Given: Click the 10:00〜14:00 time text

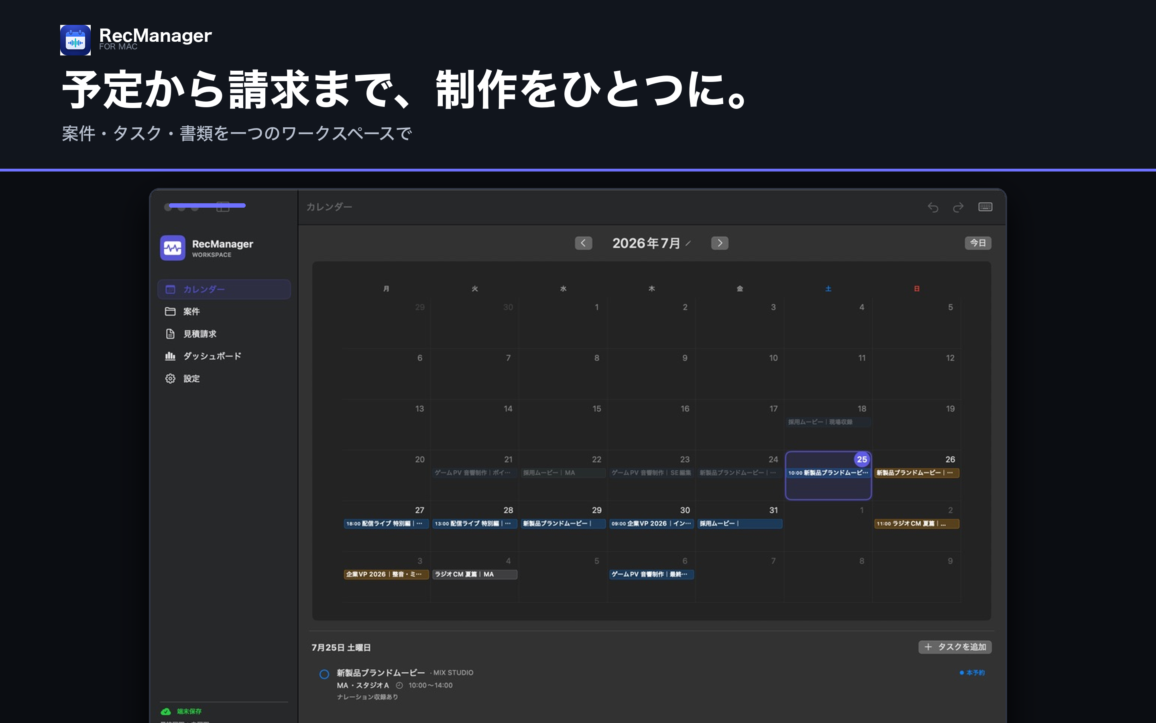Looking at the screenshot, I should tap(430, 685).
